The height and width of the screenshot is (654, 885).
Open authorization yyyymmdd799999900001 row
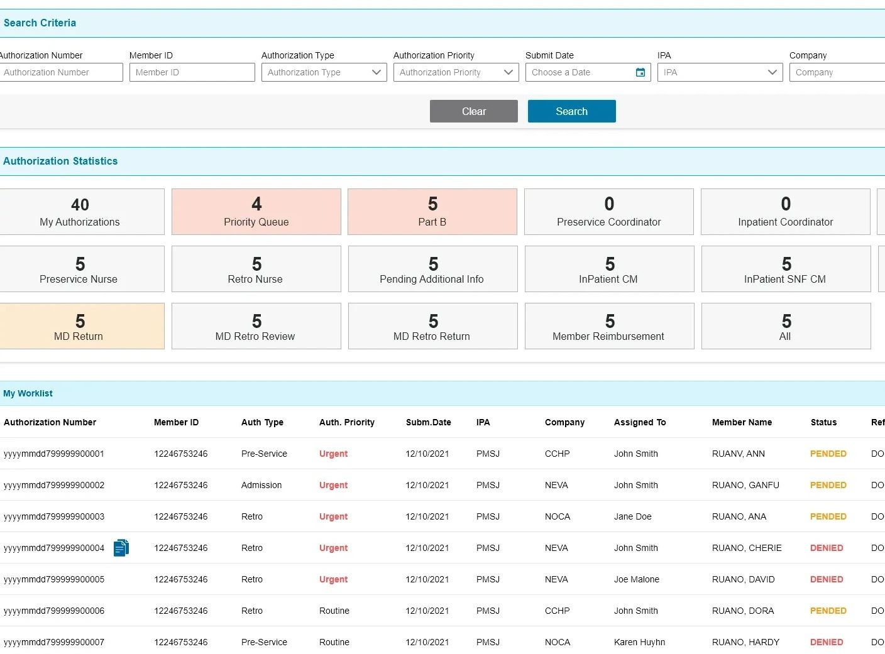54,454
